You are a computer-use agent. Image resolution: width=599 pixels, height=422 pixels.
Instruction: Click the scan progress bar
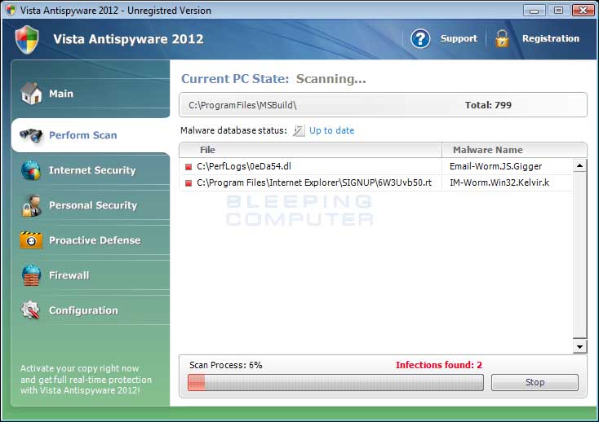coord(335,382)
